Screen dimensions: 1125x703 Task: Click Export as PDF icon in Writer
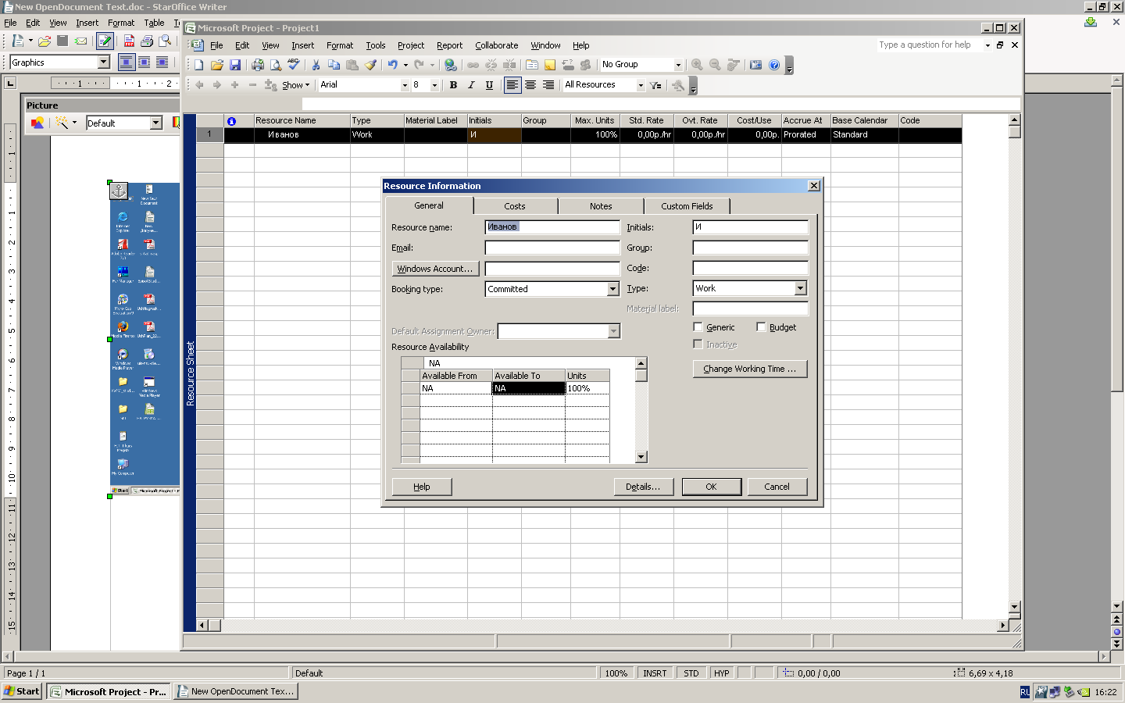click(129, 41)
